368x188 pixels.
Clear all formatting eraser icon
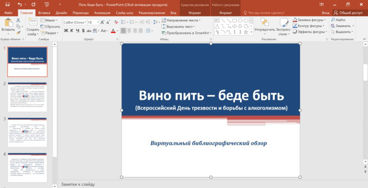[116, 22]
